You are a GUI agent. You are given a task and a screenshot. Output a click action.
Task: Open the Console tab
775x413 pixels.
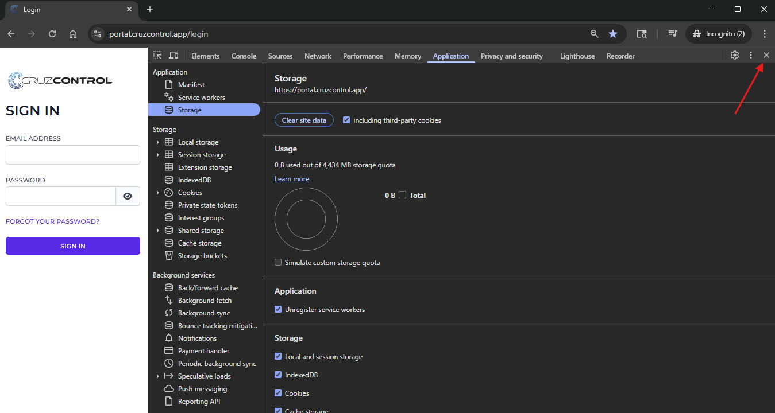click(244, 56)
